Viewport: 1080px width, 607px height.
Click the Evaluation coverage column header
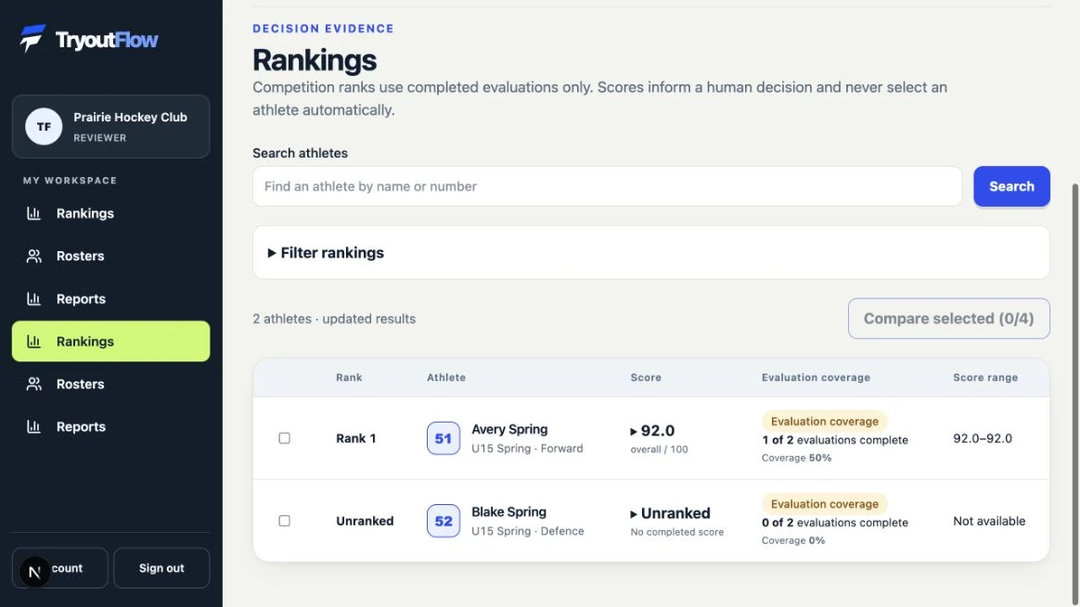click(816, 377)
